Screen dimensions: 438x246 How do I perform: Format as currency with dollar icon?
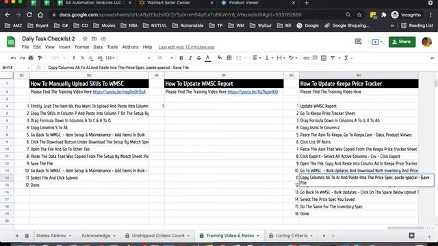(x=74, y=58)
